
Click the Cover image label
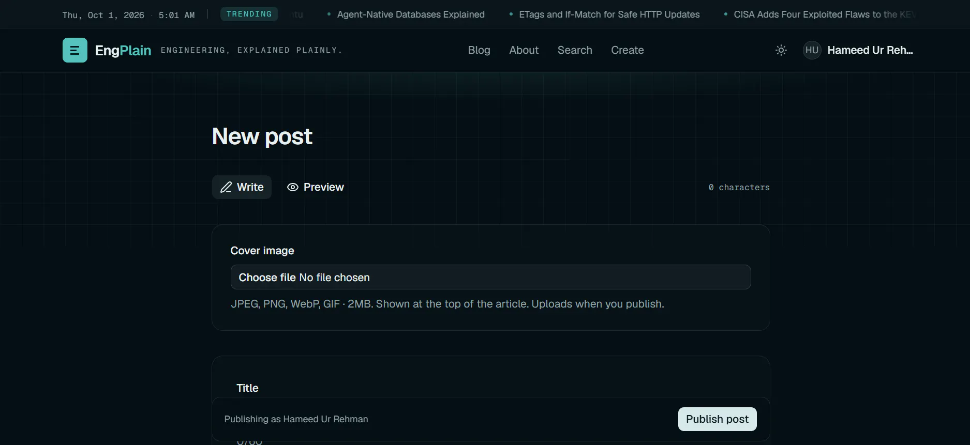(x=262, y=251)
